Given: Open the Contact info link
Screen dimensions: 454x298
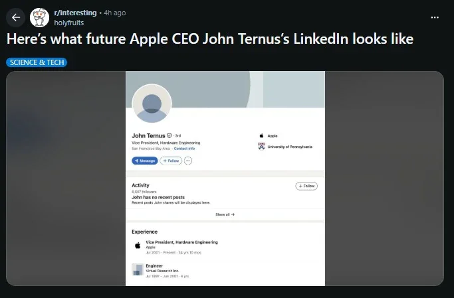Looking at the screenshot, I should [184, 149].
